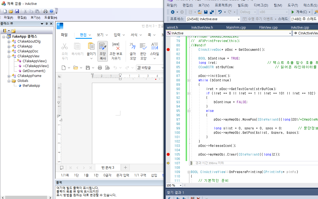Expand the CFakeAboutDlg tree node
This screenshot has height=199, width=318.
tap(9, 41)
